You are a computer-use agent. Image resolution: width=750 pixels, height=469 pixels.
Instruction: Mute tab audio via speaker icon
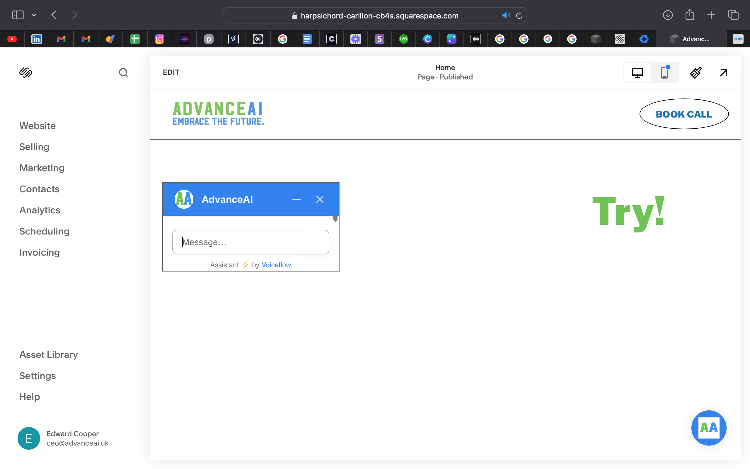(506, 15)
